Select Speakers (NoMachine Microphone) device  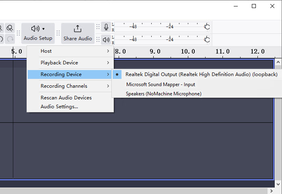point(163,94)
